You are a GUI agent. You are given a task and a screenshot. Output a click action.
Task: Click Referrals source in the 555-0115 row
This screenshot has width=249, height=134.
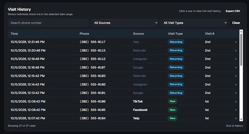pyautogui.click(x=139, y=51)
